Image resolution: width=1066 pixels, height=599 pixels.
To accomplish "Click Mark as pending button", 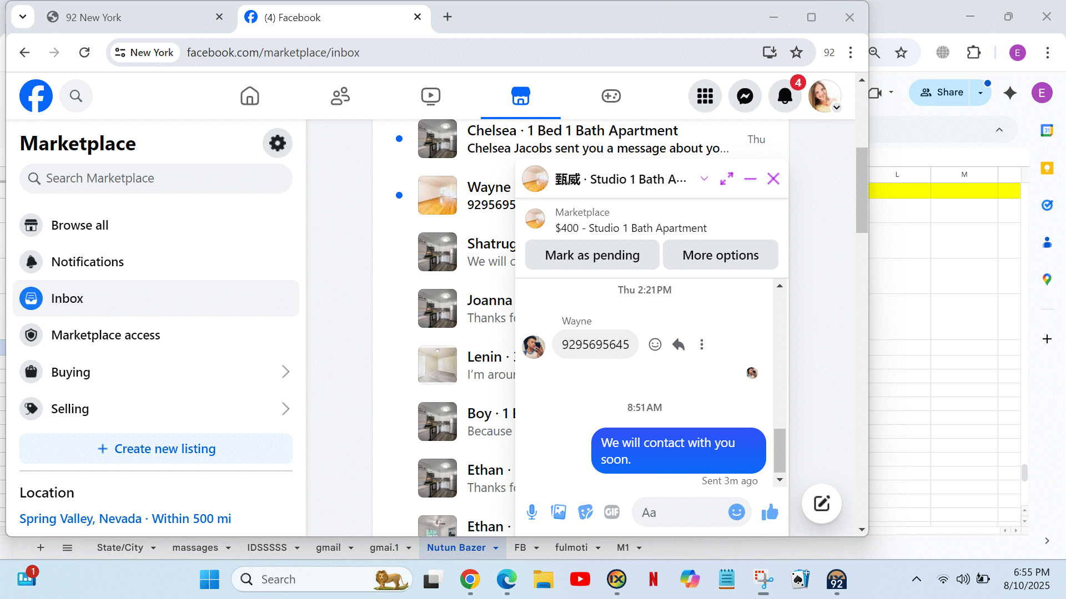I will [592, 255].
